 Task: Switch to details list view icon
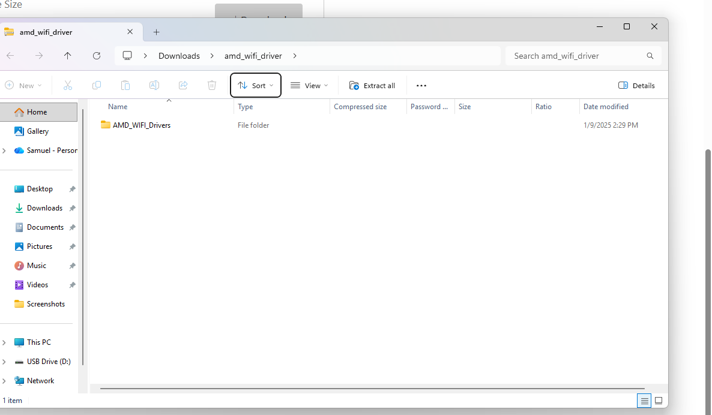click(x=644, y=401)
